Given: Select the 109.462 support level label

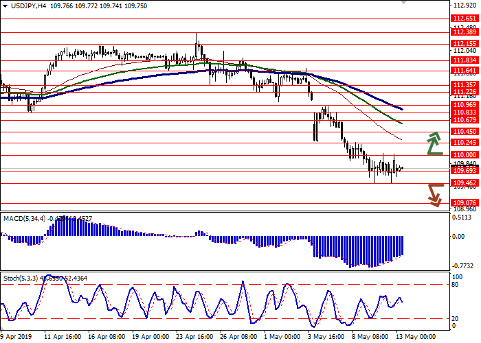Looking at the screenshot, I should (x=464, y=183).
